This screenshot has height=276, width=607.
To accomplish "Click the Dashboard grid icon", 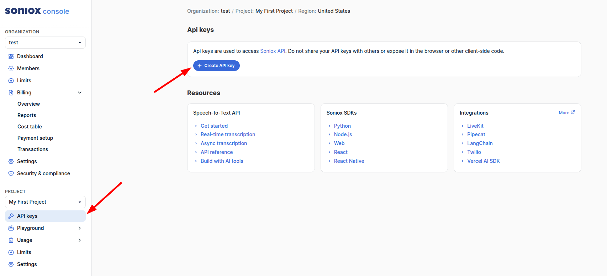I will 11,56.
